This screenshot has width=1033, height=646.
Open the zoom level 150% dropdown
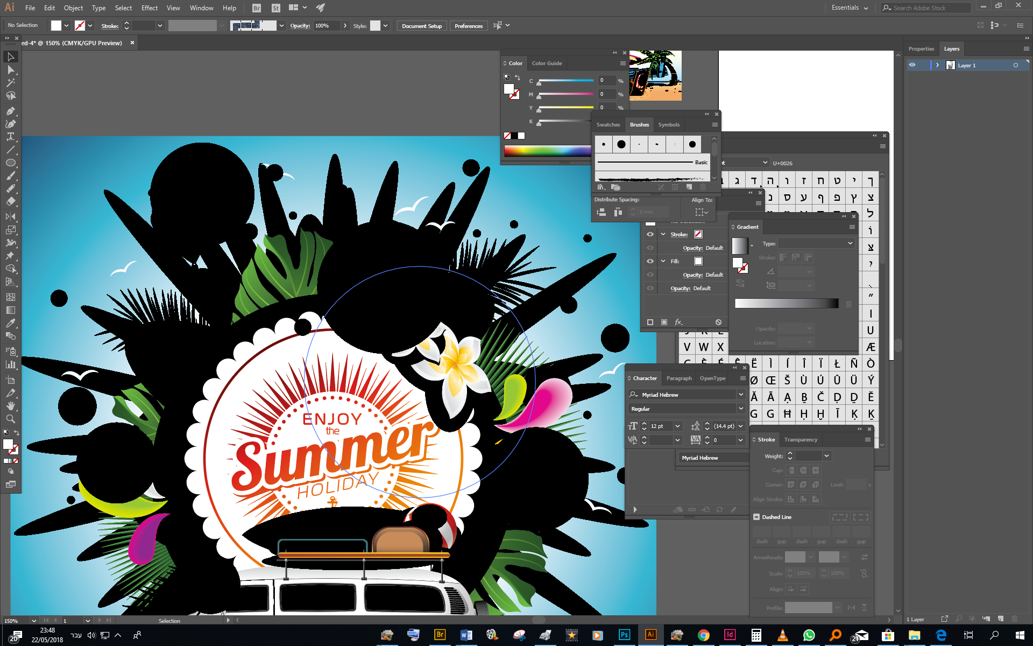[x=33, y=621]
